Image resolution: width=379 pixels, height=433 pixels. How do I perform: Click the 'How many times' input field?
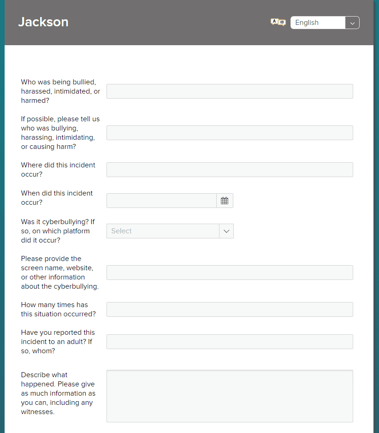click(x=230, y=309)
